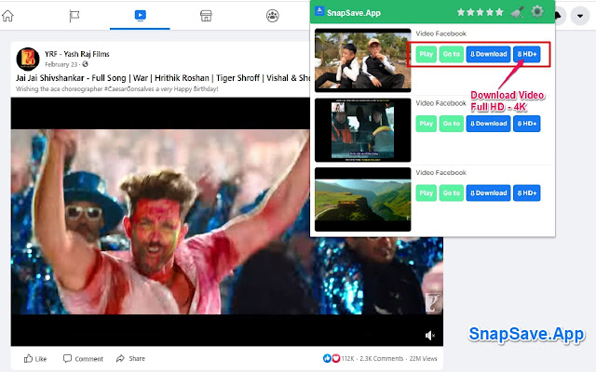The height and width of the screenshot is (372, 596).
Task: Click the post title 'Jai Jai Shivshankar - Full Song'
Action: click(71, 78)
